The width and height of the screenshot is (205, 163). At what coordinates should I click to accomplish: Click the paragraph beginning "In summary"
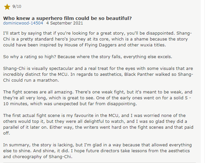tap(97, 151)
